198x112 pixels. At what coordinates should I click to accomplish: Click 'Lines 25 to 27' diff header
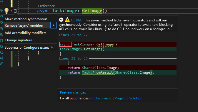73,35
